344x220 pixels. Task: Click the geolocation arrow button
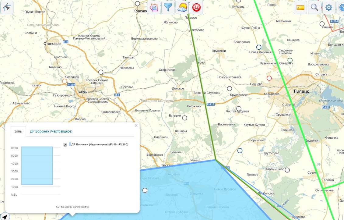coord(5,217)
